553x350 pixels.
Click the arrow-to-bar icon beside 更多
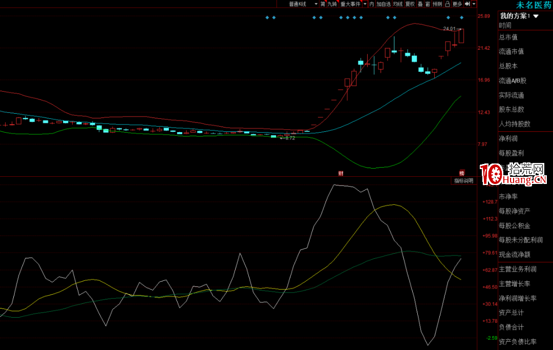(467, 4)
